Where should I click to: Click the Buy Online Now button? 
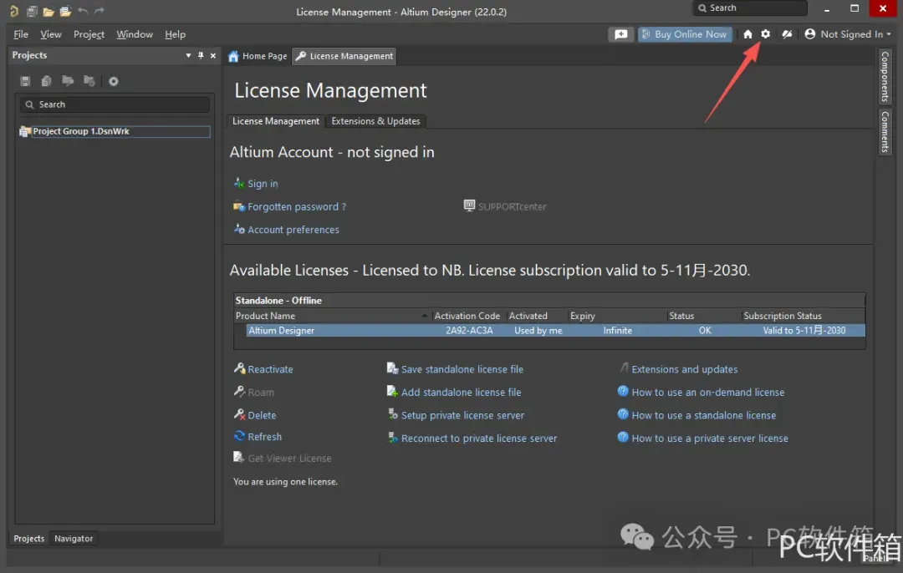tap(685, 34)
